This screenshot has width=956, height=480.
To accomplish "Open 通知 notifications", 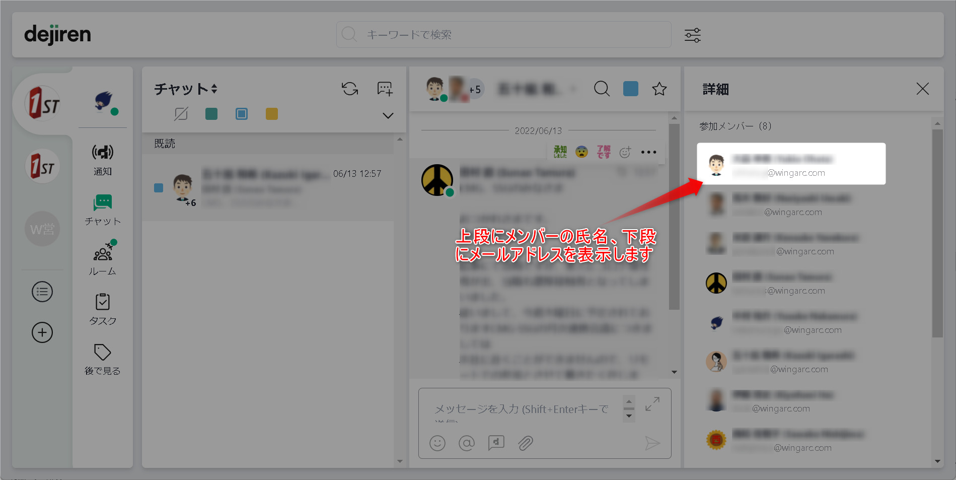I will pyautogui.click(x=103, y=160).
